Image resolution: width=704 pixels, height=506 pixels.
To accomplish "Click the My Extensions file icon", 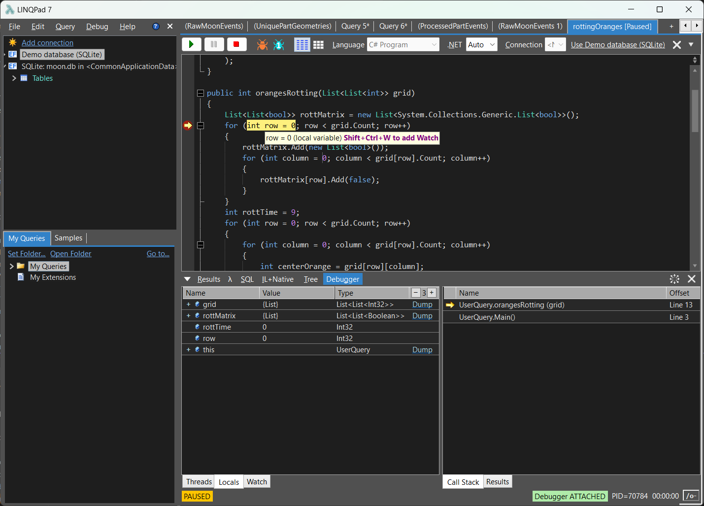I will pyautogui.click(x=21, y=277).
